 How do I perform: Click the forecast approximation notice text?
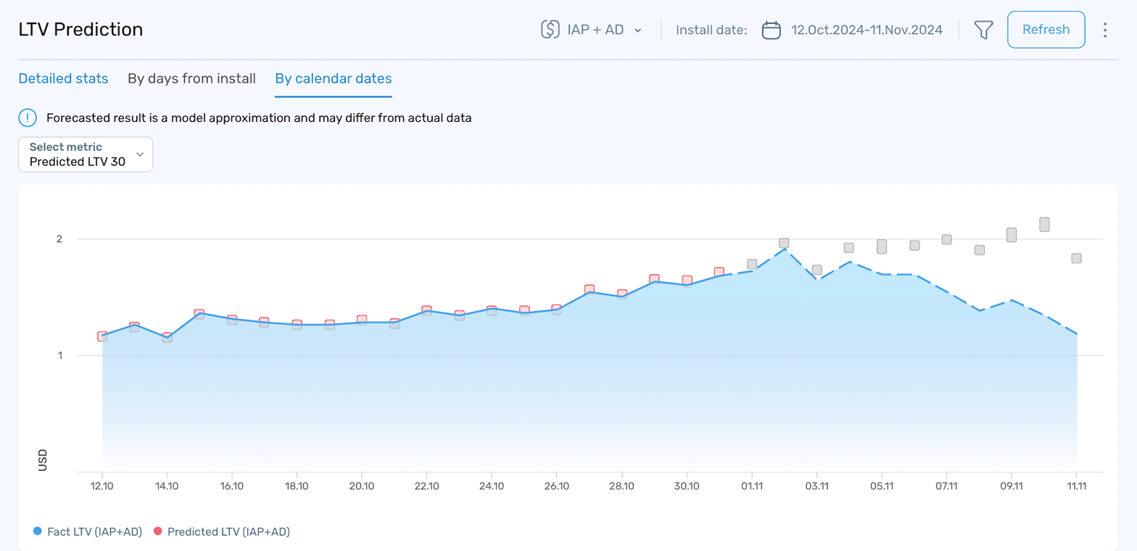click(259, 117)
